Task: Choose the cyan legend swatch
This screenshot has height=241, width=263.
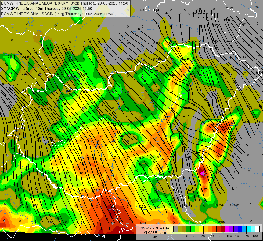Action: point(248,229)
